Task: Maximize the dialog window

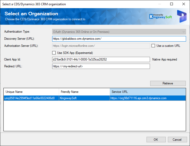Action: tap(172, 4)
